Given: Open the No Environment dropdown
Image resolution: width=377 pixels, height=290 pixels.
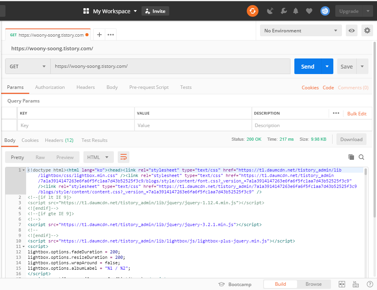Looking at the screenshot, I should (301, 30).
